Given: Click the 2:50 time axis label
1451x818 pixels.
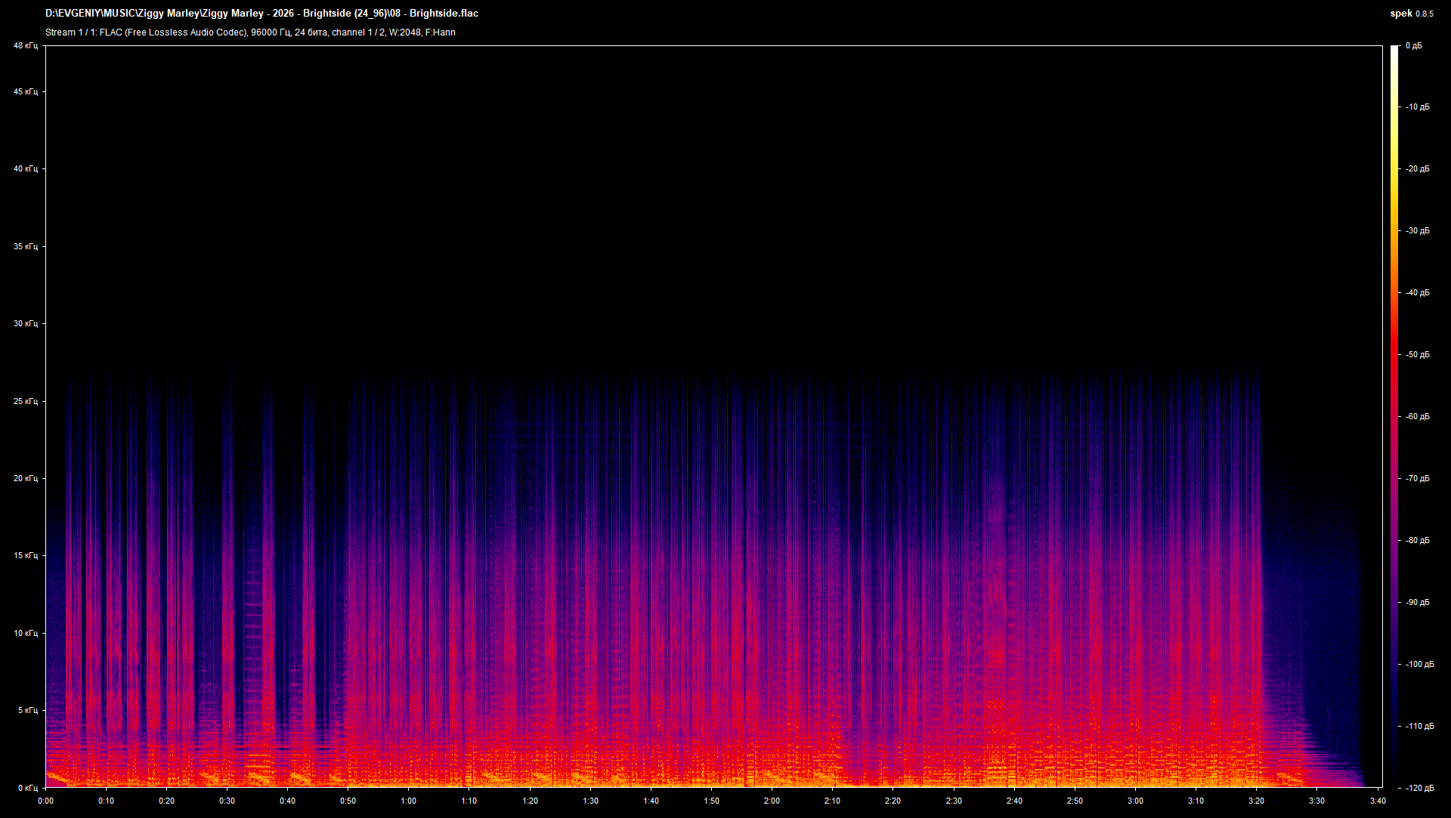Looking at the screenshot, I should (x=1075, y=801).
